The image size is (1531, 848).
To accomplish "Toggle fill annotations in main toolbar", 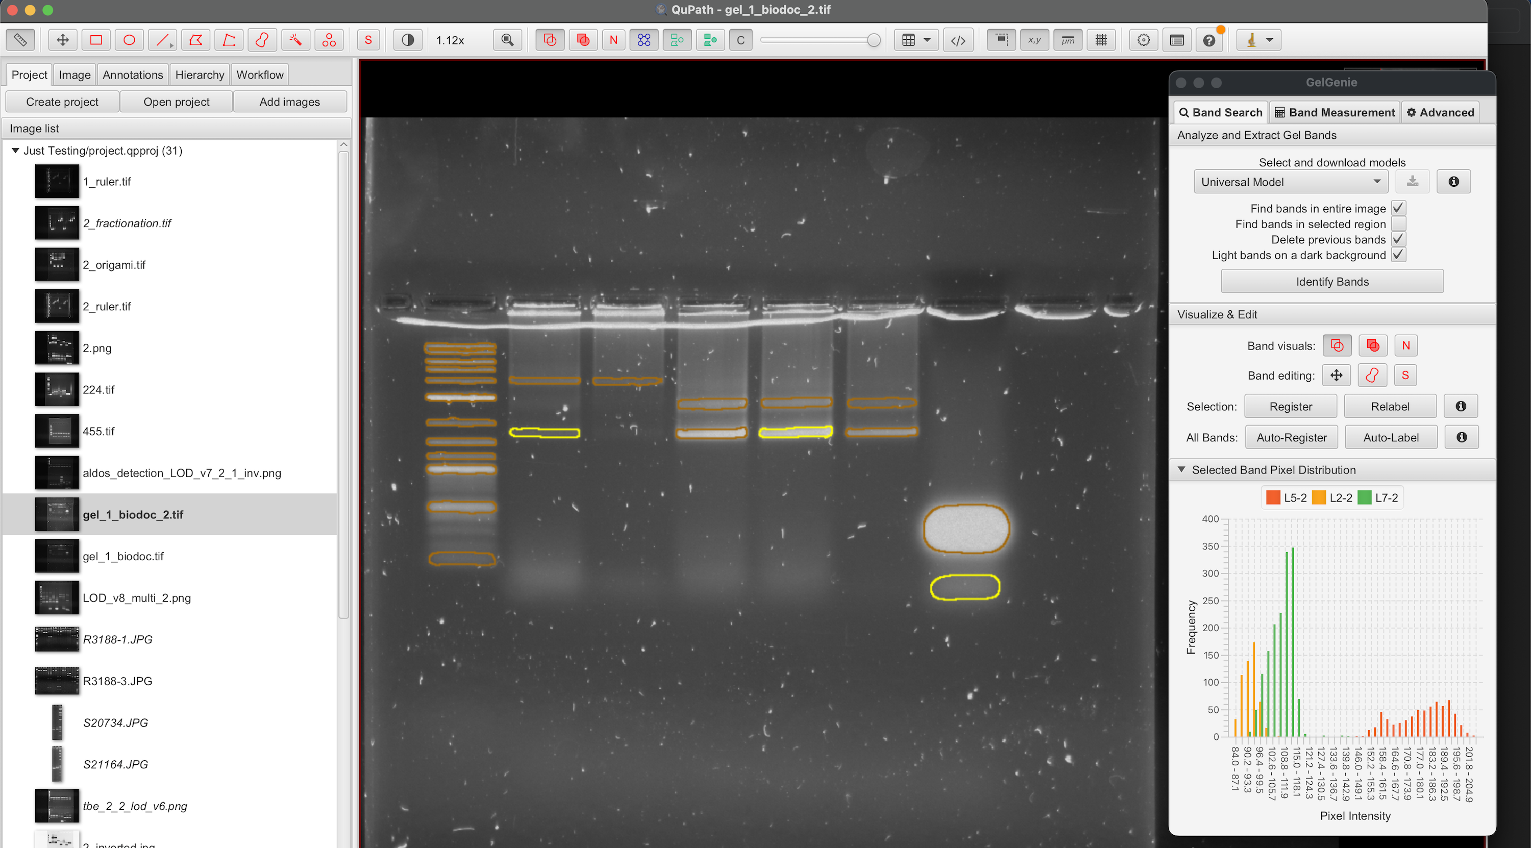I will [x=583, y=40].
